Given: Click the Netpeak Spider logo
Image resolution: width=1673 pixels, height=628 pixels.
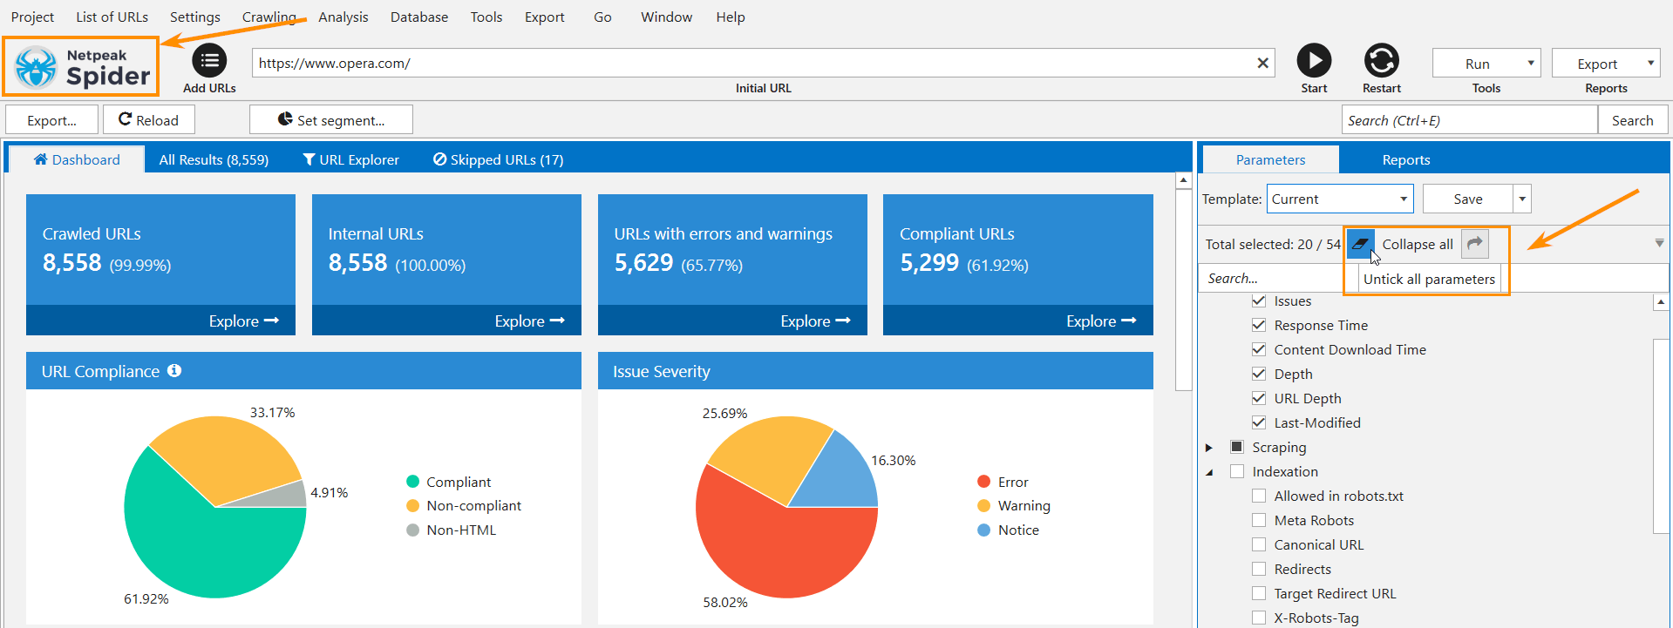Looking at the screenshot, I should 81,67.
